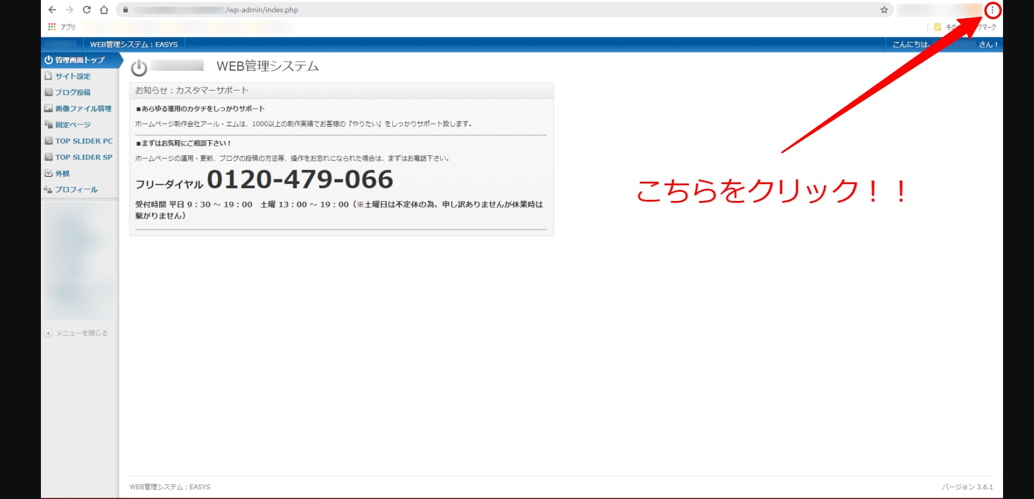This screenshot has width=1034, height=499.
Task: Open the Chrome three-dot menu
Action: [x=992, y=10]
